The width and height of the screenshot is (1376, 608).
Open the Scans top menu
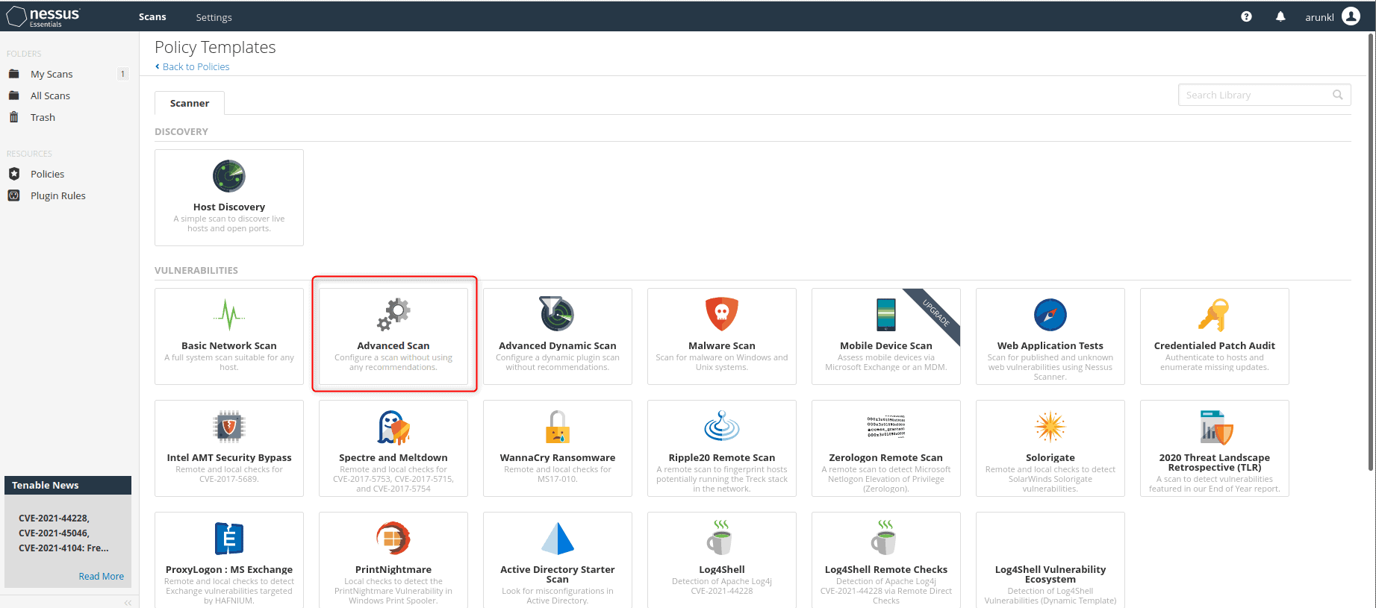coord(152,16)
